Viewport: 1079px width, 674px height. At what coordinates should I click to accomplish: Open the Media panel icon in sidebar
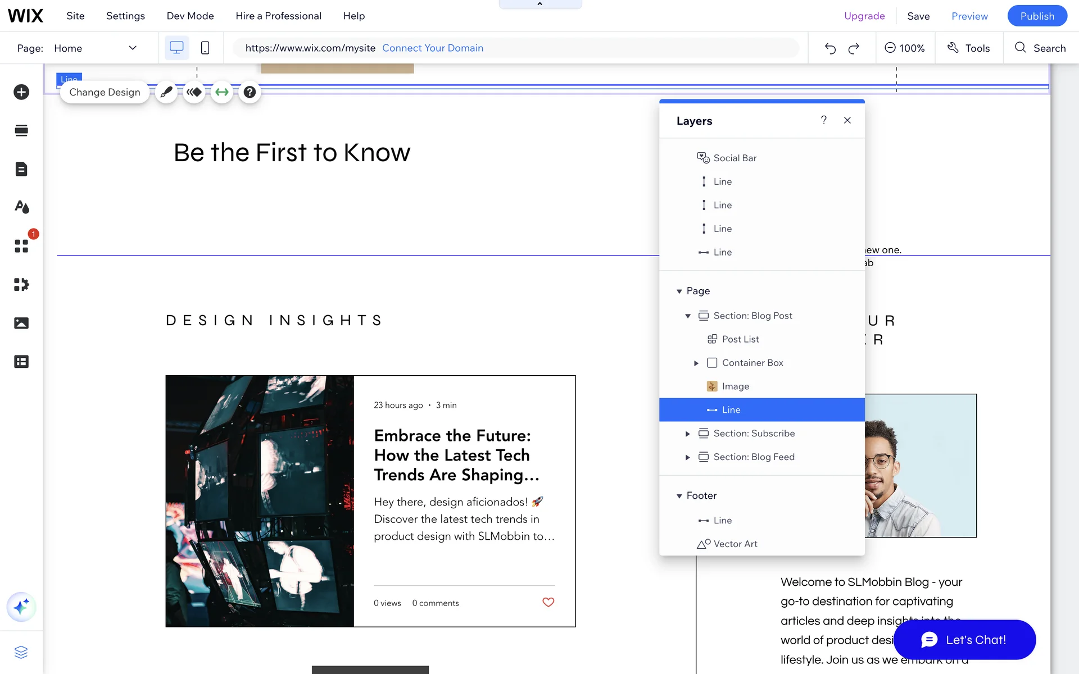21,323
